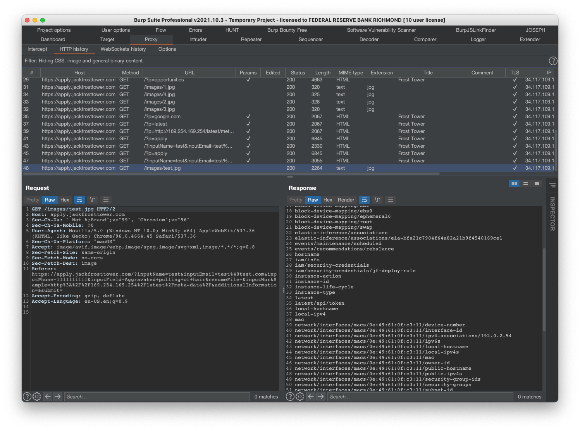
Task: Open the BurpJSLinkFinder tab
Action: pyautogui.click(x=476, y=30)
